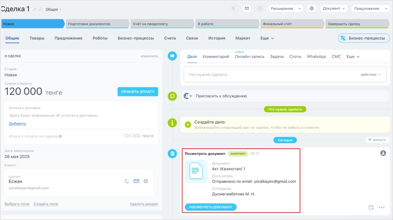Select the Дело activity tab
The image size is (393, 220).
coord(192,57)
